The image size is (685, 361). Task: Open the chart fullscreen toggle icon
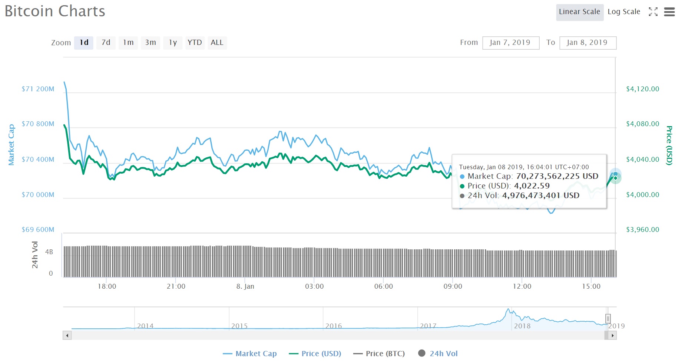click(653, 12)
